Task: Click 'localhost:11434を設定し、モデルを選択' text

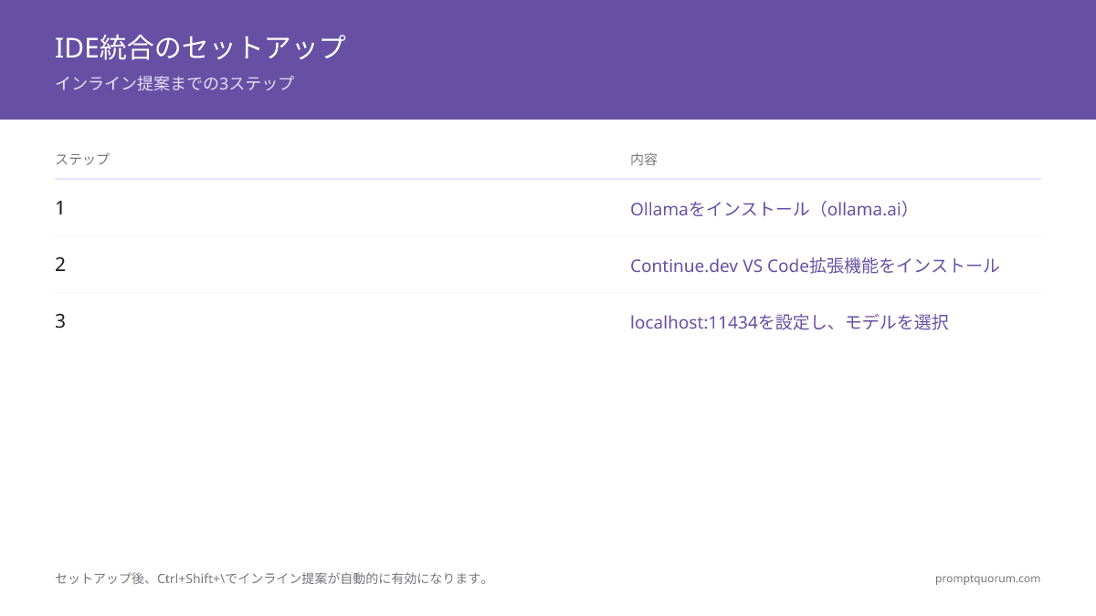Action: pyautogui.click(x=789, y=322)
